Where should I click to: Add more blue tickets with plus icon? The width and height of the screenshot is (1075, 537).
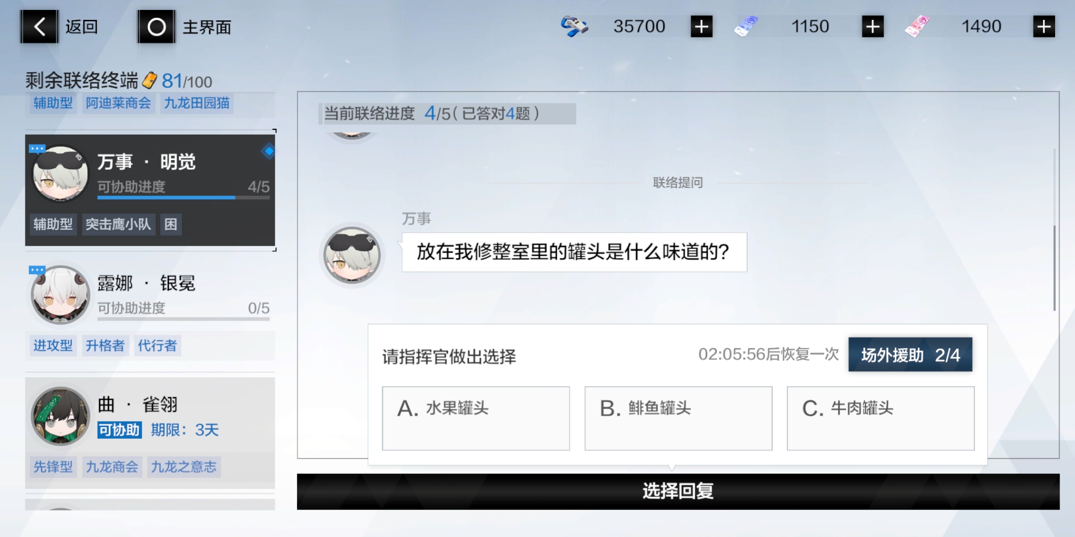click(872, 26)
